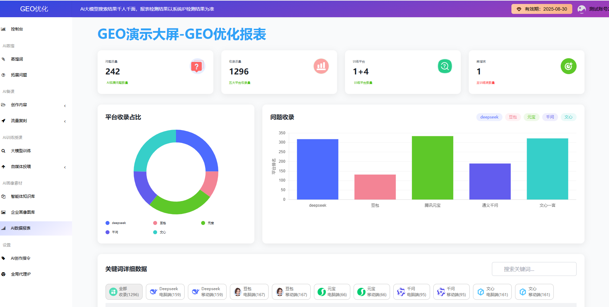Click the 大模型训练 search icon in the sidebar
The width and height of the screenshot is (609, 307).
point(3,151)
